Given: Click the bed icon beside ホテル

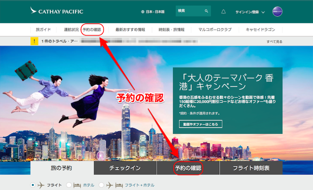Looking at the screenshot, I should pyautogui.click(x=77, y=185).
